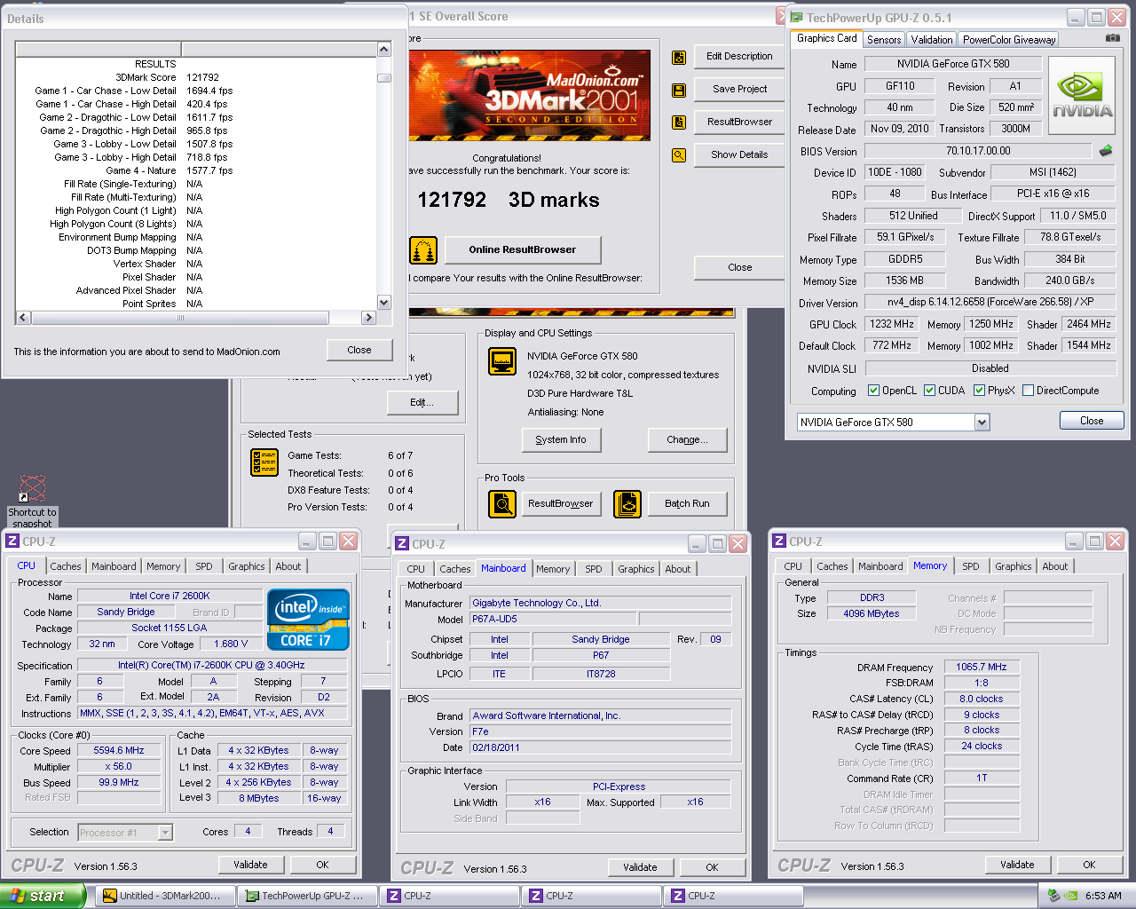Switch to SPD tab in Memory CPU-Z window
1136x909 pixels.
[x=971, y=566]
